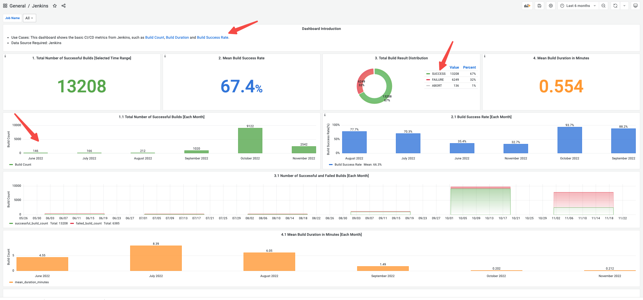Save dashboard with the disk icon
Screen dimensions: 643x300
539,6
